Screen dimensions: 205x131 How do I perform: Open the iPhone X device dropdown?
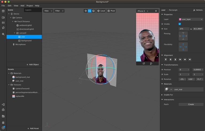tap(143, 11)
